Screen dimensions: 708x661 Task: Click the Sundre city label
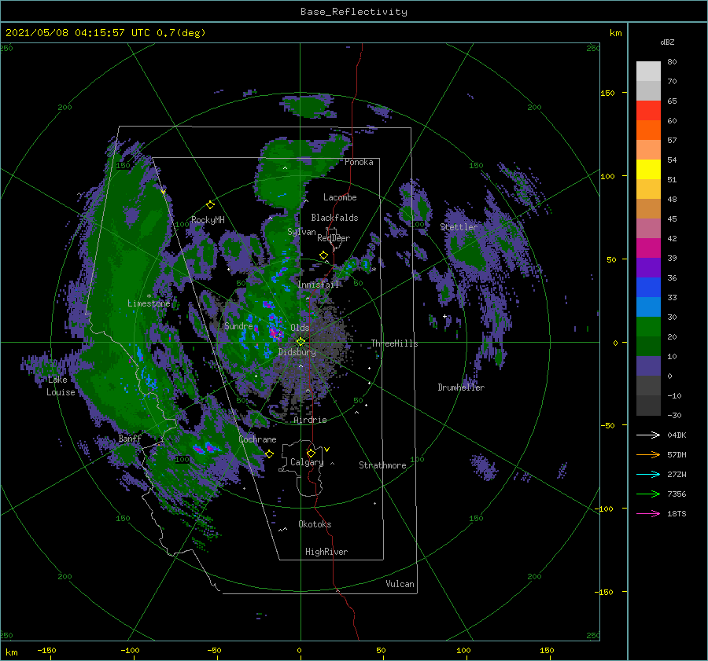point(238,326)
